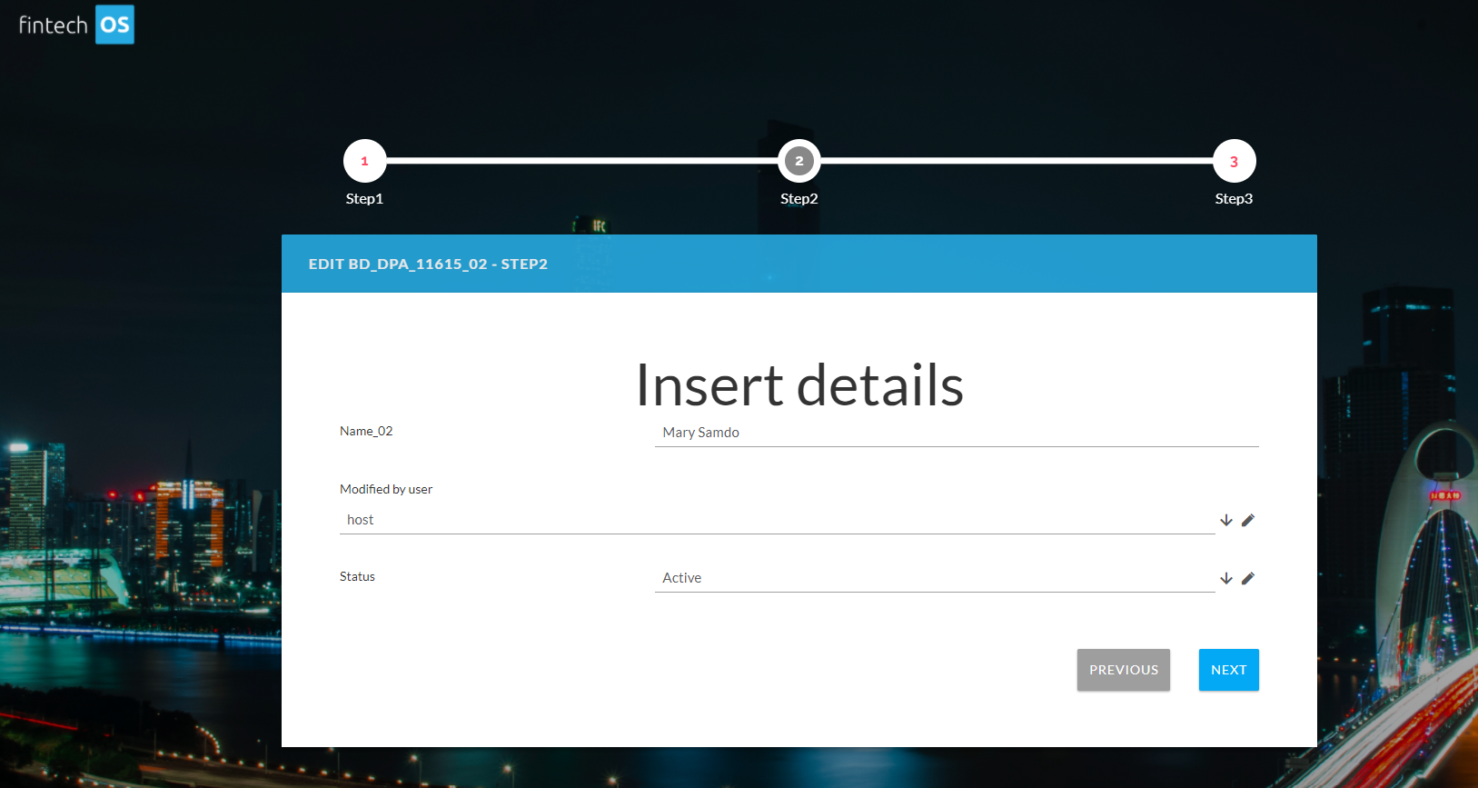
Task: Open the Status dropdown arrow
Action: (1226, 578)
